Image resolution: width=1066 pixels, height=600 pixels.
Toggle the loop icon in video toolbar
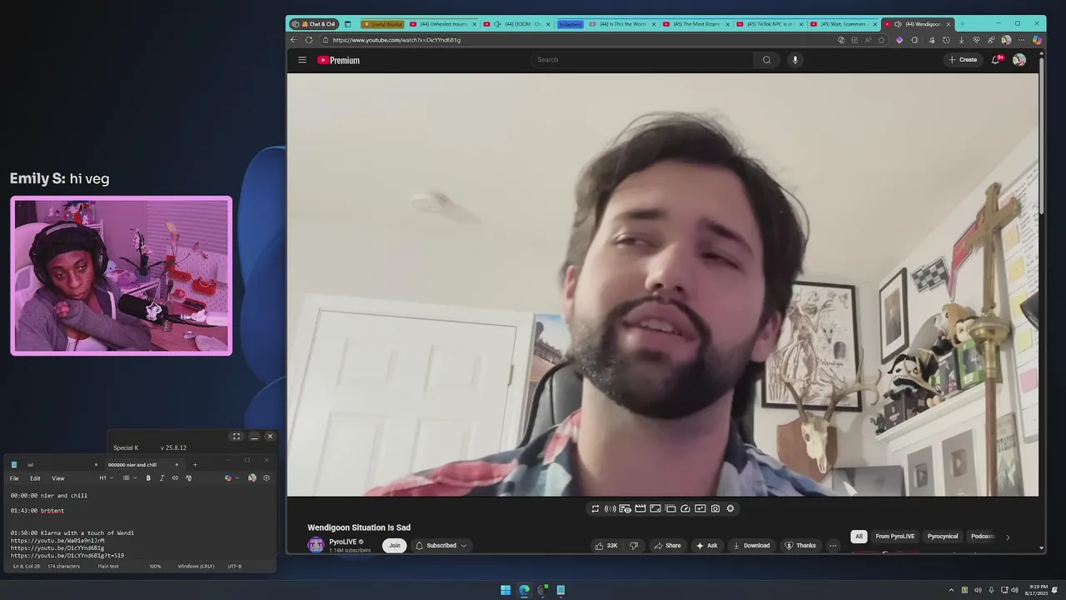[x=595, y=508]
